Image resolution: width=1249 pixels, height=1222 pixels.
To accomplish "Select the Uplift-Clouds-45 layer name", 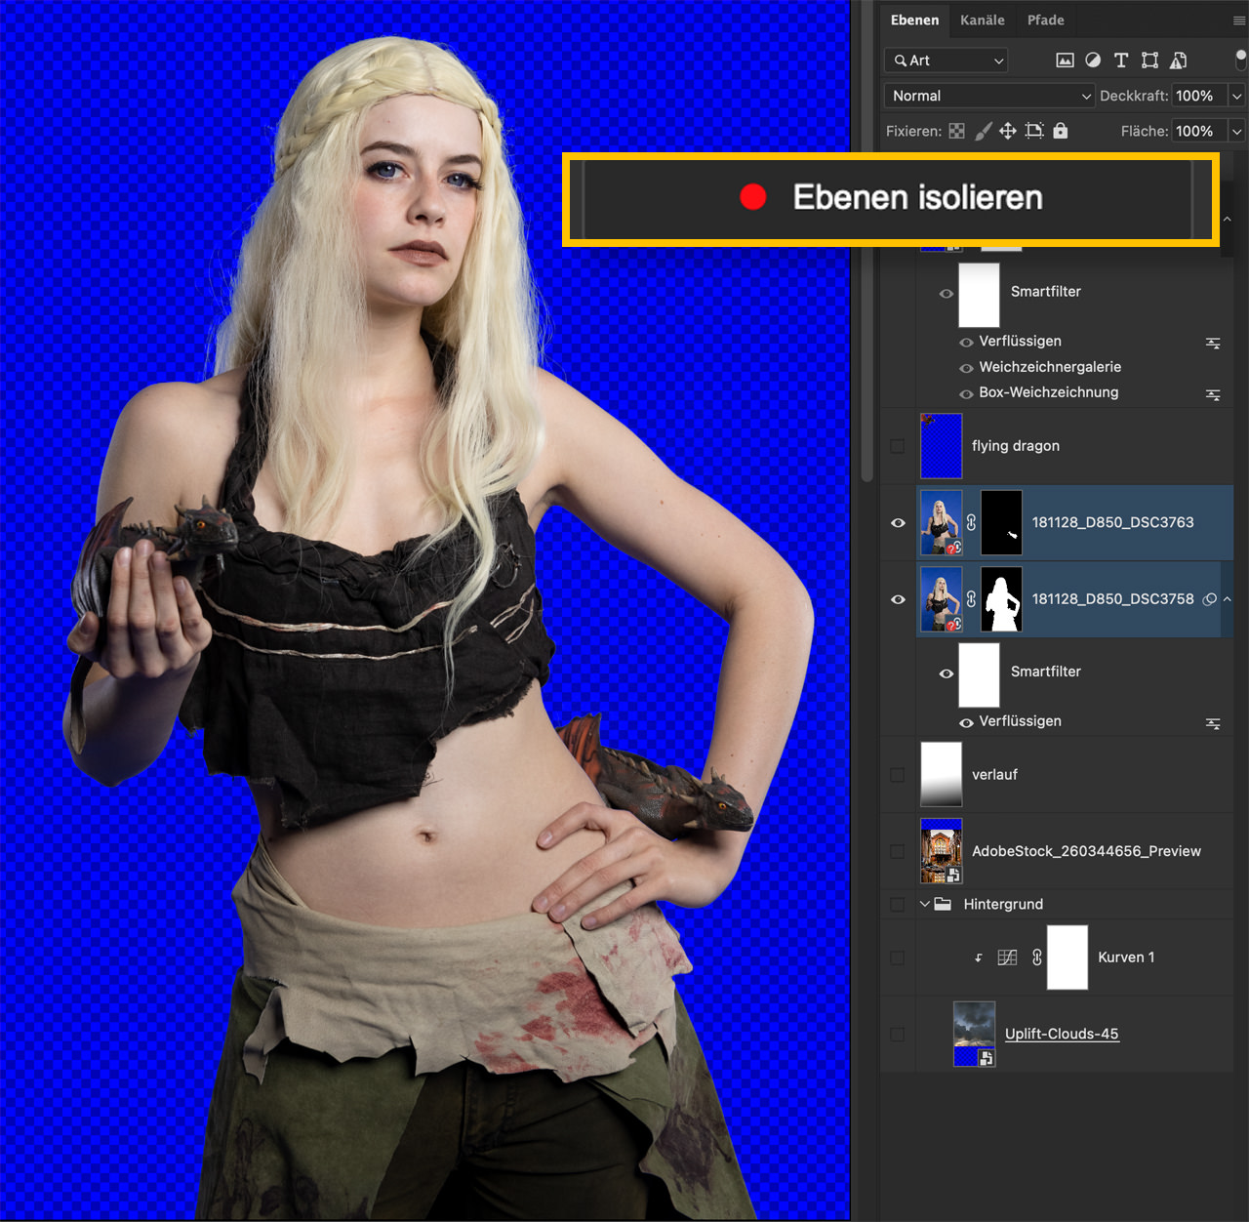I will click(1062, 1034).
